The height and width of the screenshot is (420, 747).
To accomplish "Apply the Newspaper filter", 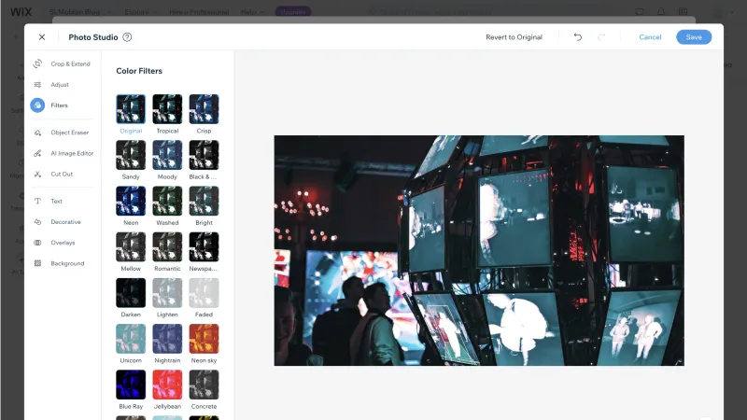I will tap(204, 246).
